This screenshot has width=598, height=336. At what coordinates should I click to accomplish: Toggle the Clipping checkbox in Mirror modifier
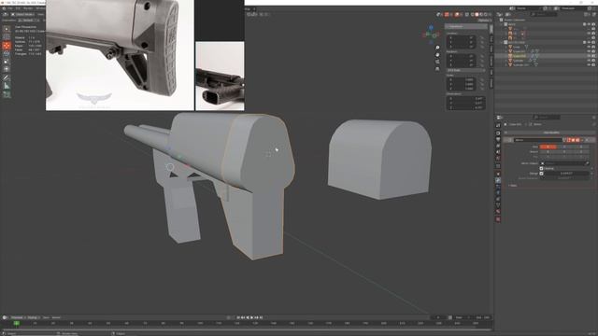541,168
